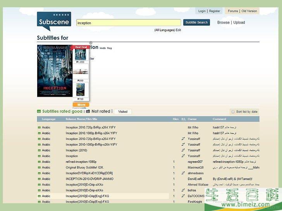
Task: Click the green icon beside Subtitles rated good
Action: [39, 111]
